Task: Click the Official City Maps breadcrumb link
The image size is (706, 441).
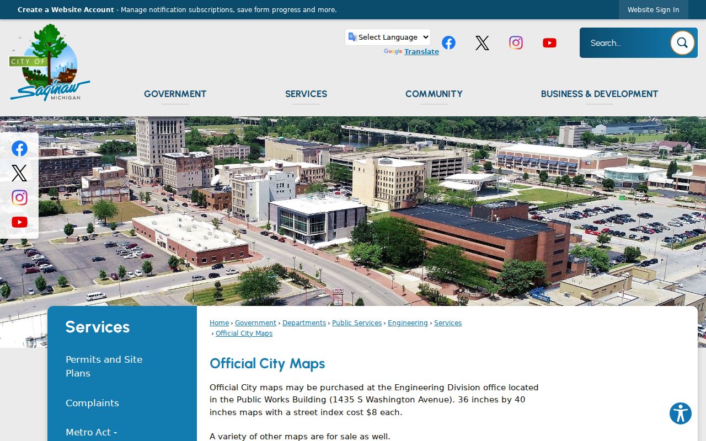Action: [244, 334]
